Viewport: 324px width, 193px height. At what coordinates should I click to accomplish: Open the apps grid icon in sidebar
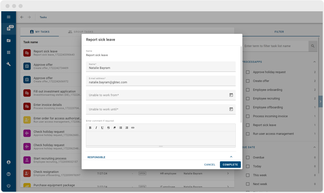pos(9,52)
